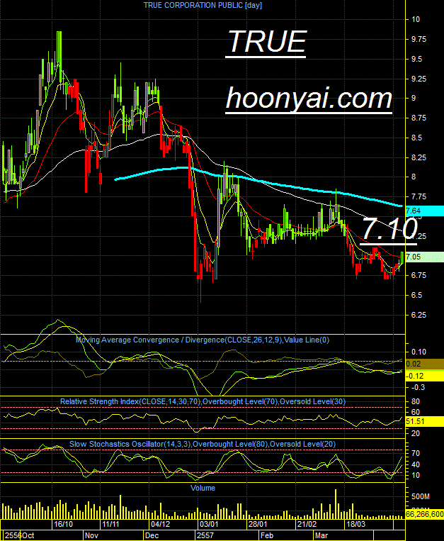The image size is (444, 541).
Task: Click the 70 stochastic axis label
Action: click(x=416, y=453)
